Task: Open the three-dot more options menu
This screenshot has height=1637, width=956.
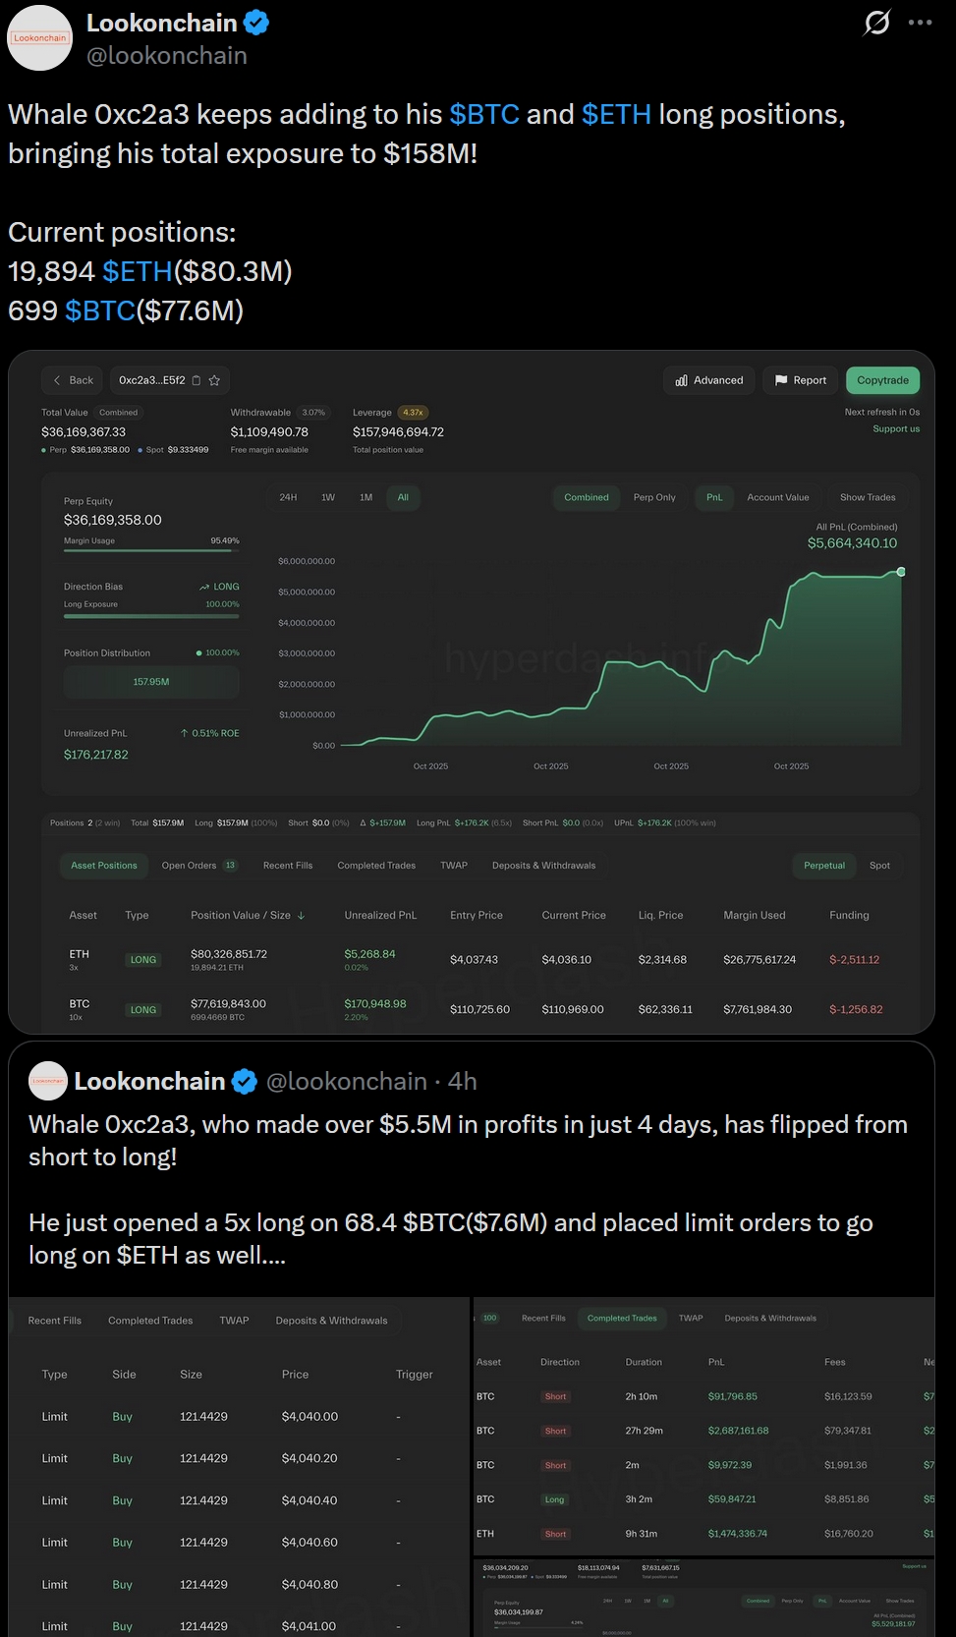Action: pyautogui.click(x=921, y=23)
